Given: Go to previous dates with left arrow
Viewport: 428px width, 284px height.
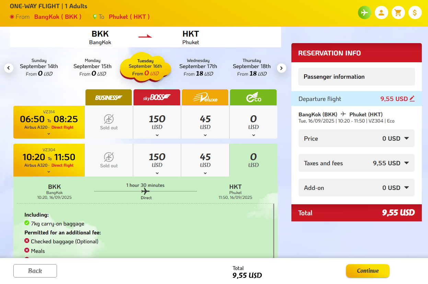Looking at the screenshot, I should [x=9, y=68].
